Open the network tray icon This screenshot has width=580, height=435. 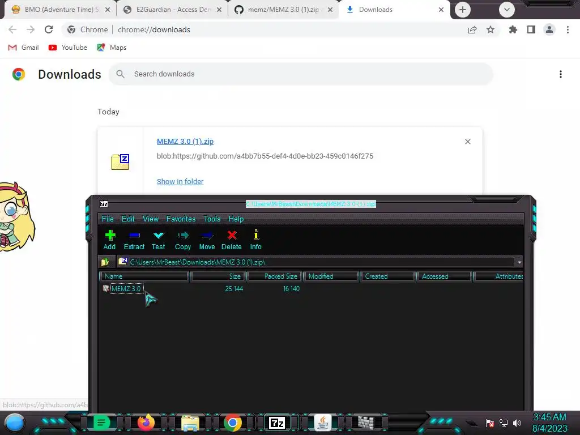[x=504, y=423]
